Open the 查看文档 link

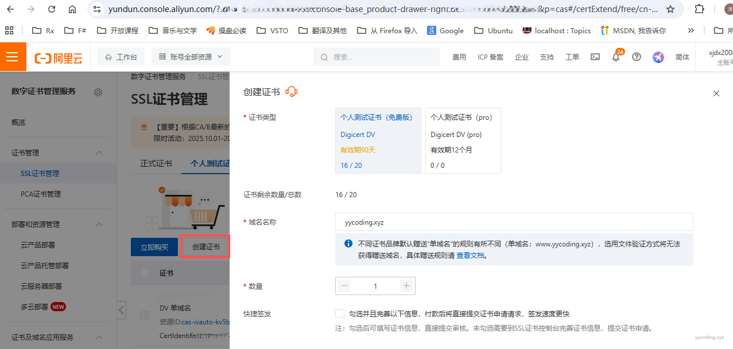click(470, 256)
